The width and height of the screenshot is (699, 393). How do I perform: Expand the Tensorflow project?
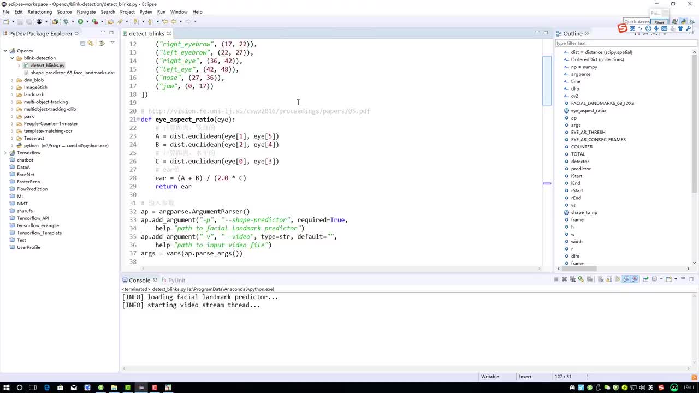(x=5, y=153)
